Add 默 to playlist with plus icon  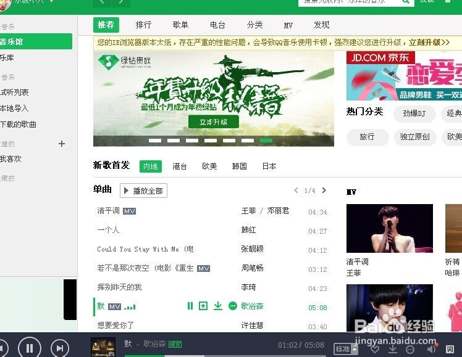pyautogui.click(x=203, y=306)
